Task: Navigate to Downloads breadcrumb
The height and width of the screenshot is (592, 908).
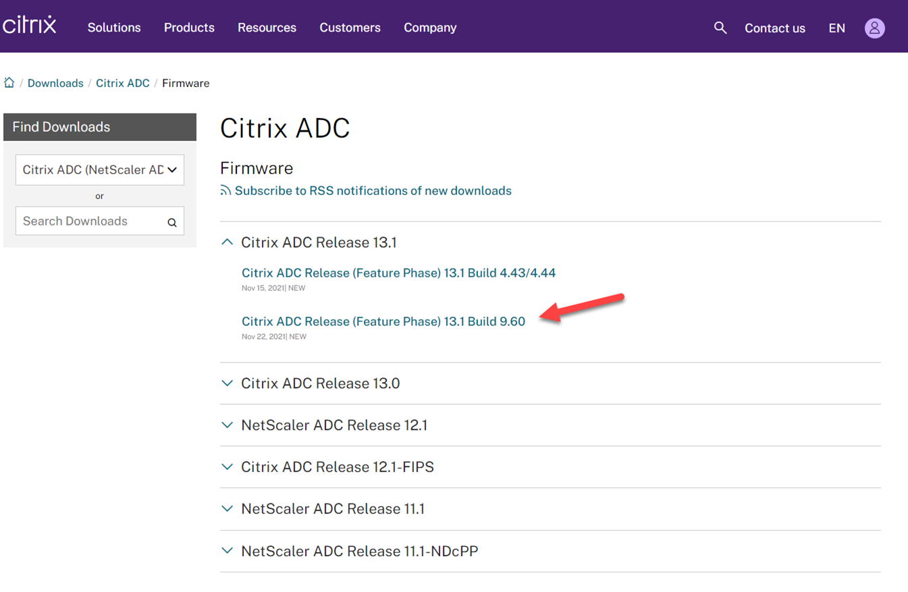Action: click(55, 83)
